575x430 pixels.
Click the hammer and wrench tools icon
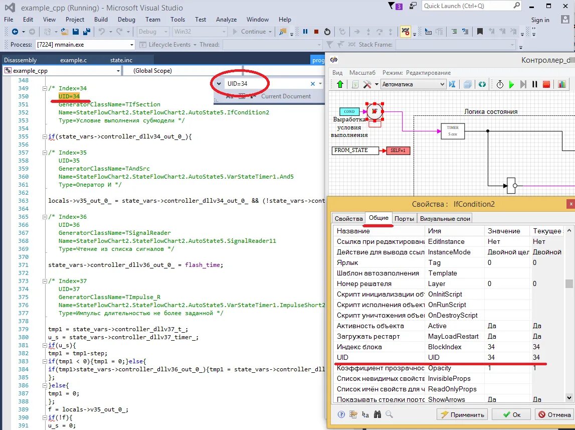(367, 84)
